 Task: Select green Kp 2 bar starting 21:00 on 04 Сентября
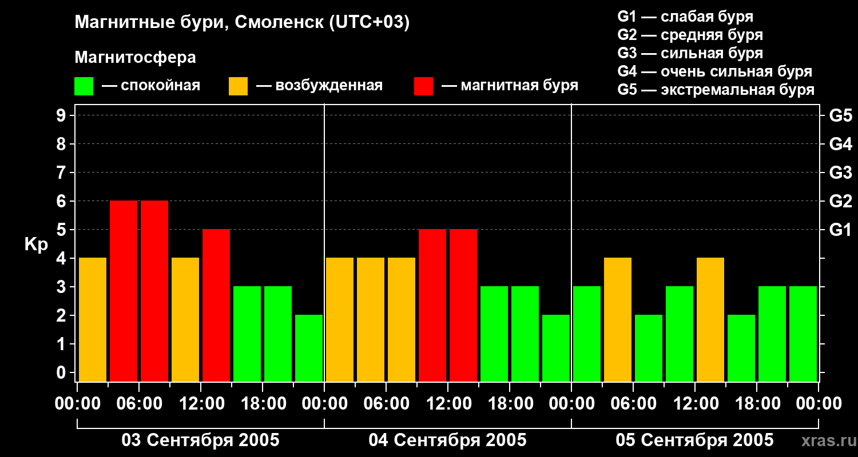pyautogui.click(x=556, y=348)
